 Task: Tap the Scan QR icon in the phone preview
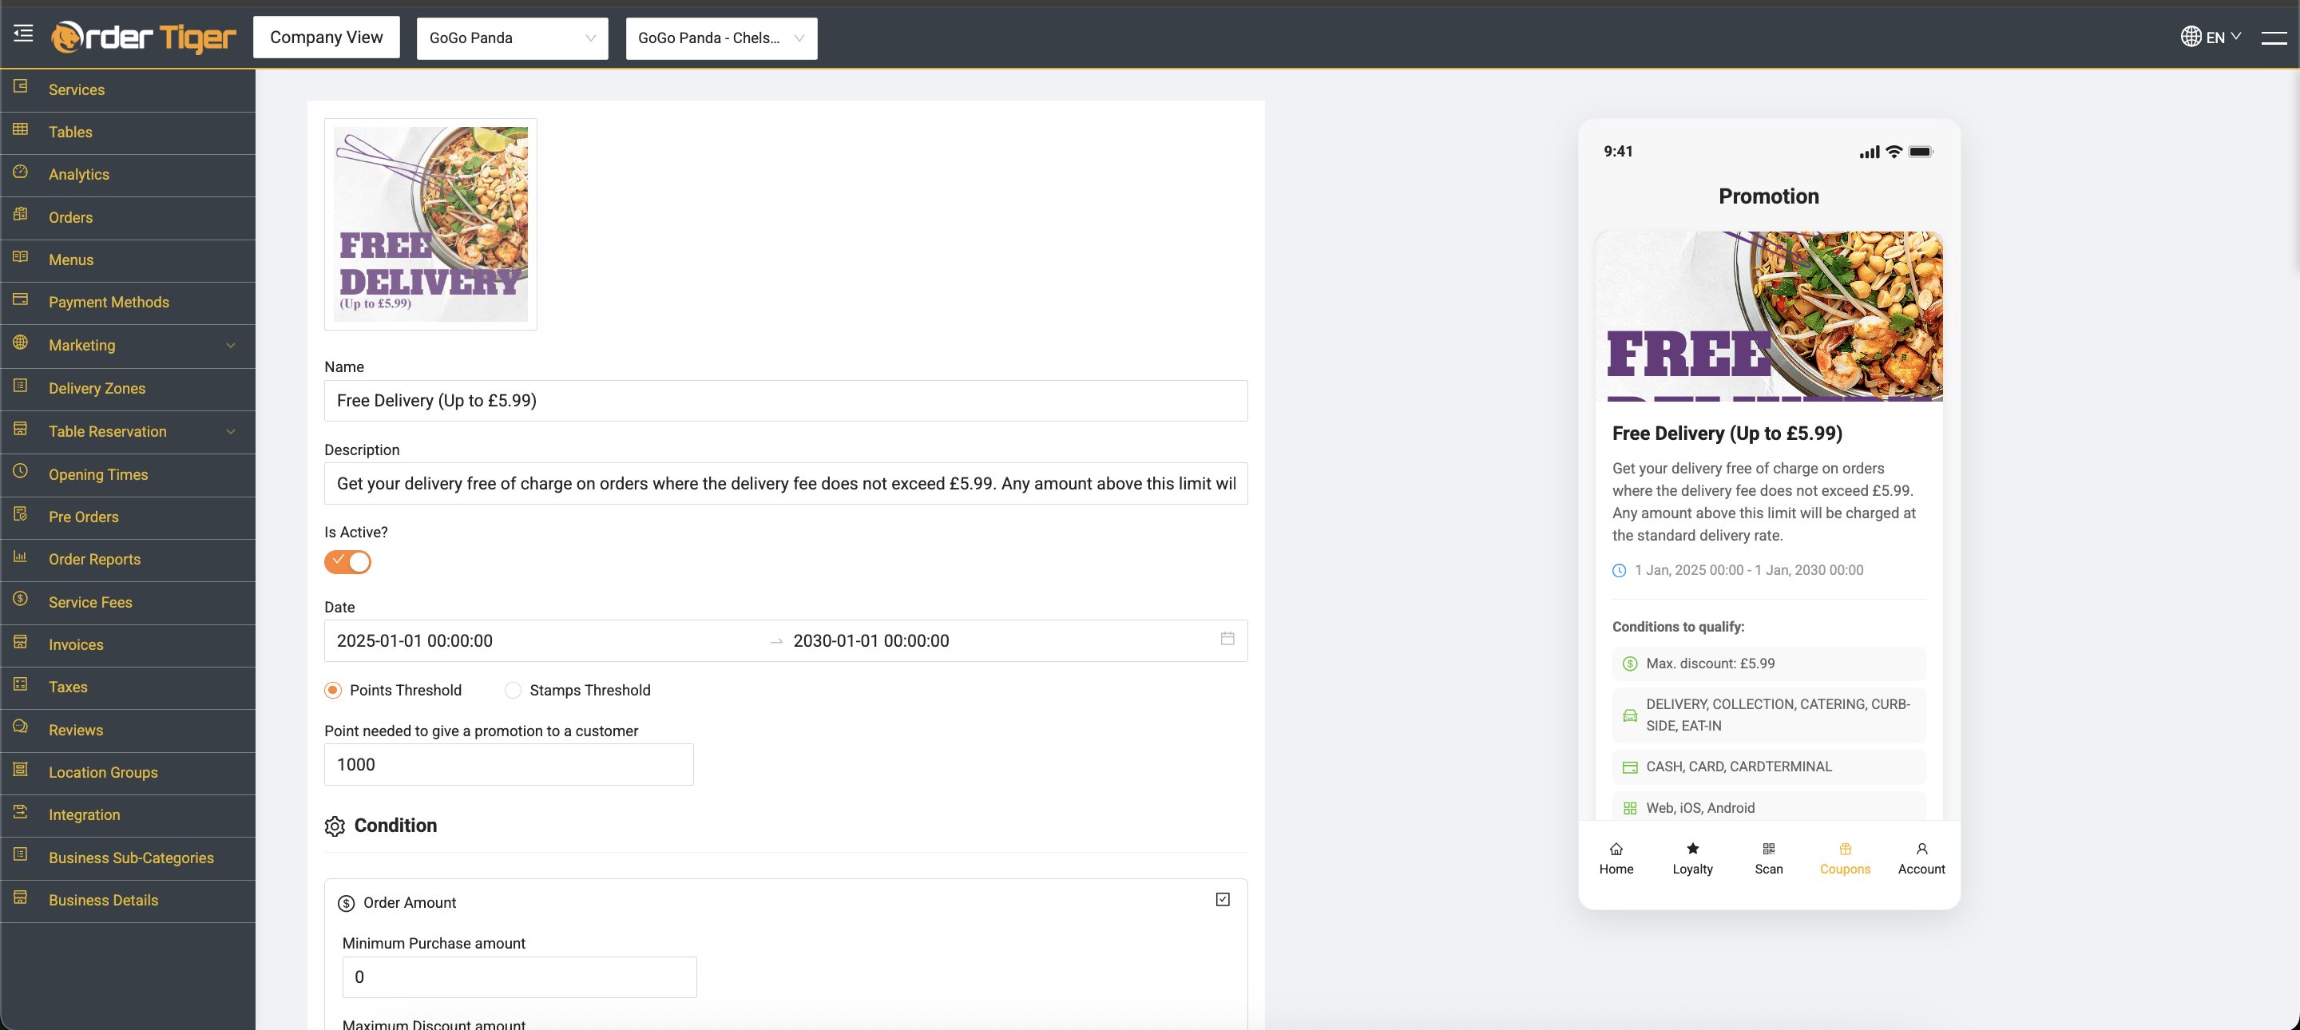[1768, 849]
